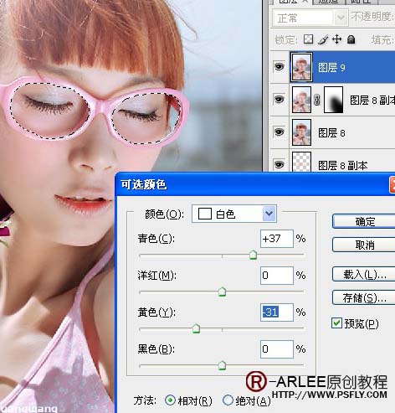
Task: Click the 确定 OK button
Action: pos(363,222)
